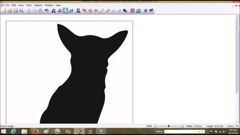Click the pink thread list icon
240x135 pixels.
tap(96, 10)
